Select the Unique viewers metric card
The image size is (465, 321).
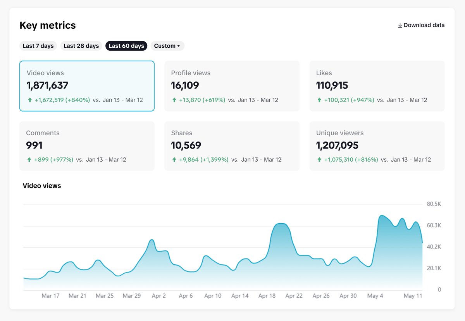(377, 146)
